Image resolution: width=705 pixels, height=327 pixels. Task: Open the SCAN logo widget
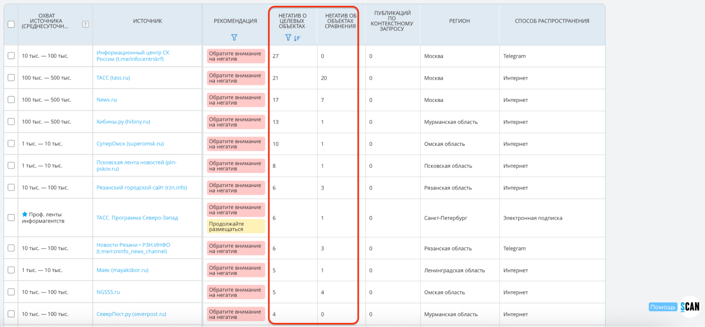690,307
